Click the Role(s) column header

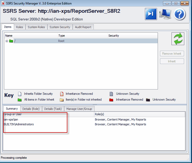point(140,114)
